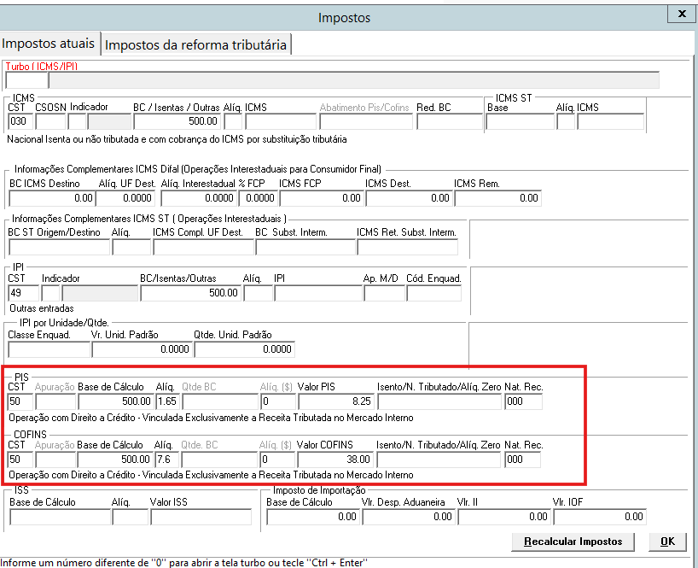This screenshot has width=698, height=568.
Task: Edit the Qtde. Unid. Padrão field
Action: (244, 349)
